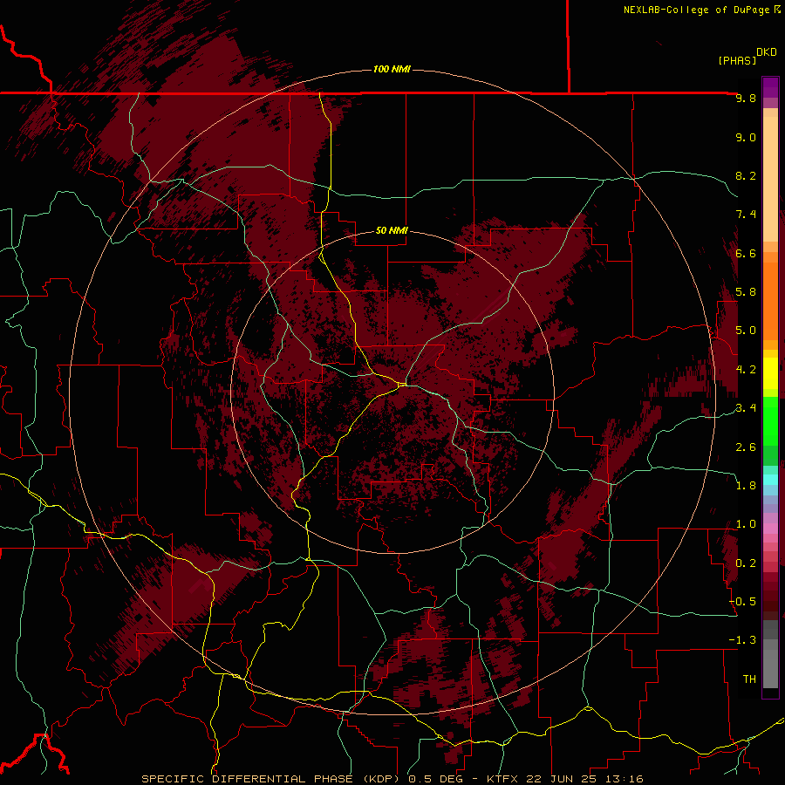Screen dimensions: 785x785
Task: Click the purple top segment of the color bar
Action: tap(770, 87)
